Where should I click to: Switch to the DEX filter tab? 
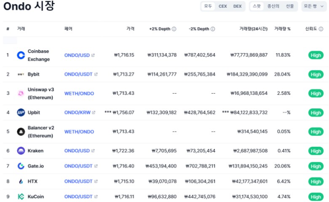tap(237, 6)
